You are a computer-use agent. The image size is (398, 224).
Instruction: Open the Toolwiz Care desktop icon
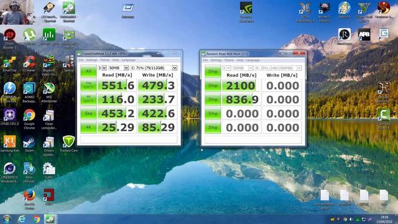click(x=69, y=144)
